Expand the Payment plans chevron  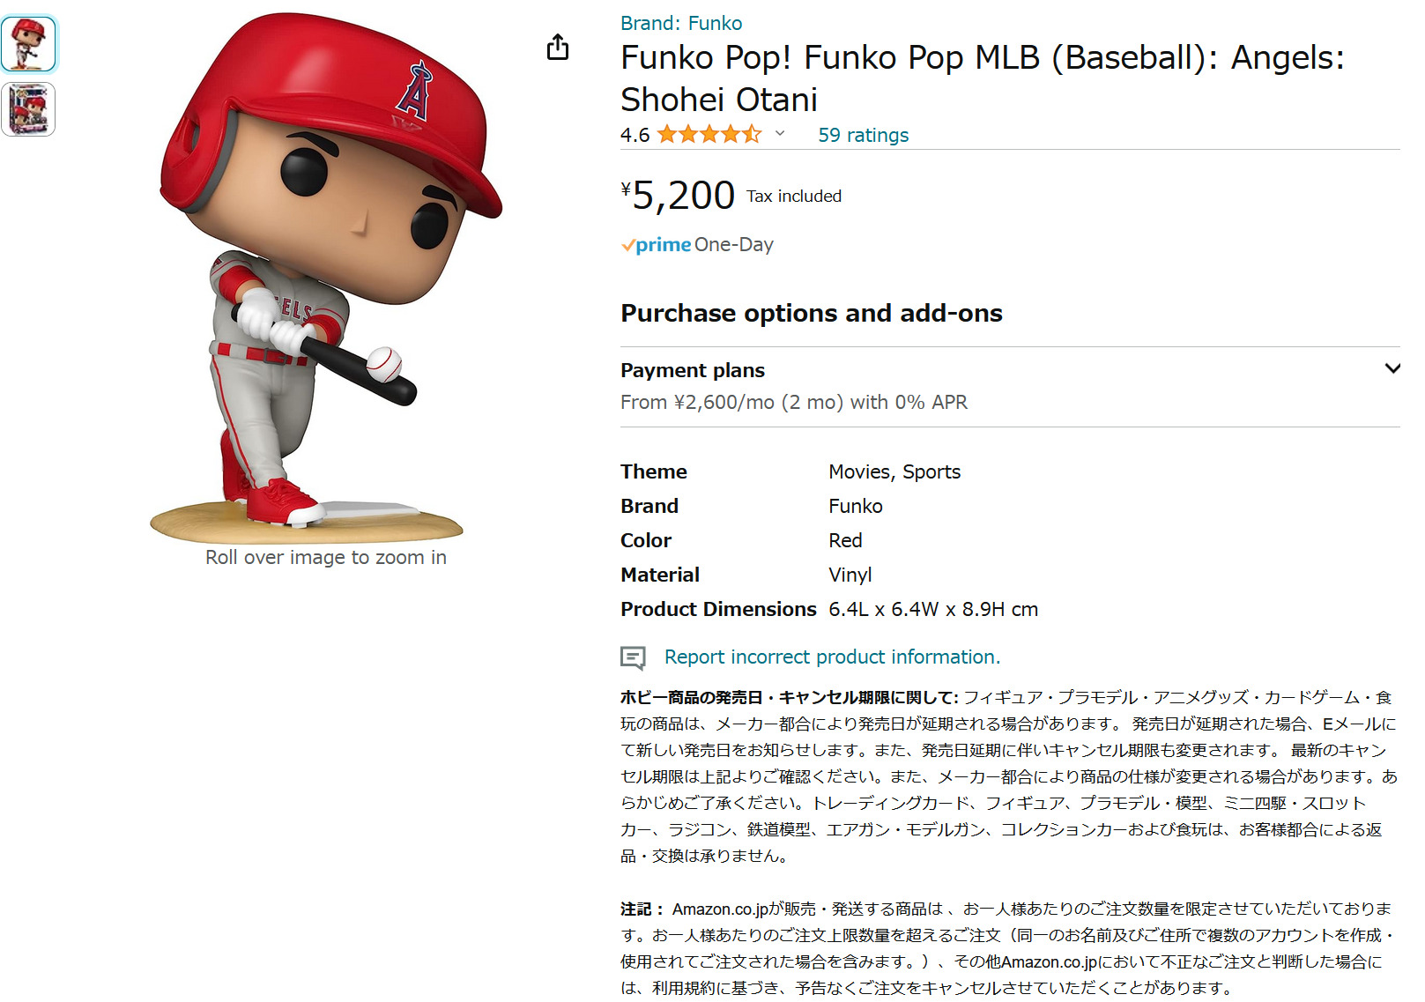(1392, 368)
